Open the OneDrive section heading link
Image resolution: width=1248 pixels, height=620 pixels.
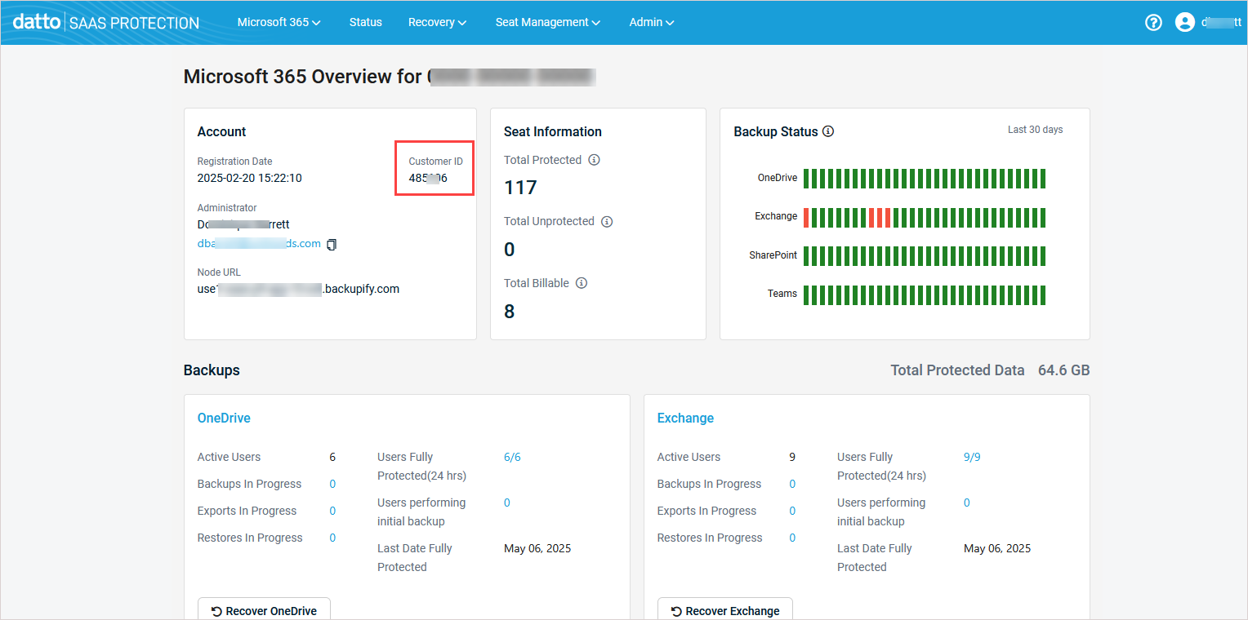tap(223, 418)
